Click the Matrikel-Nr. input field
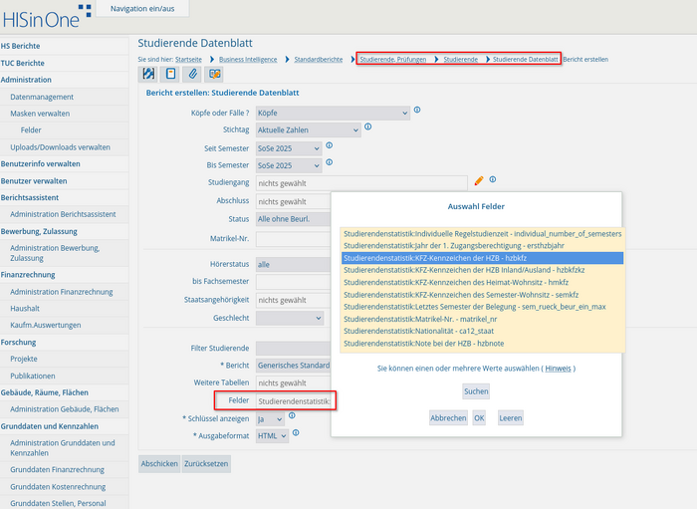 [294, 239]
